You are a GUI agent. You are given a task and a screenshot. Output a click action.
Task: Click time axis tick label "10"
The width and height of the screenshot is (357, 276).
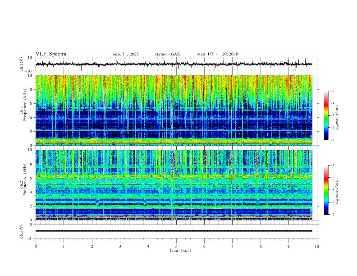click(317, 246)
